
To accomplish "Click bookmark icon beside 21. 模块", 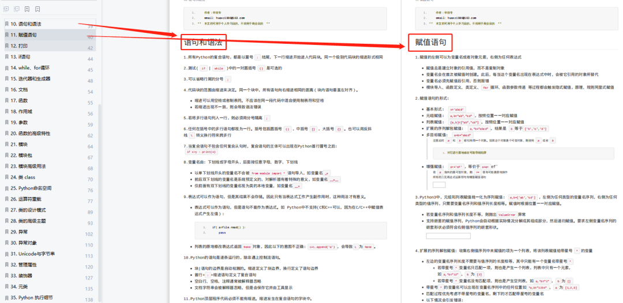I will coord(6,145).
